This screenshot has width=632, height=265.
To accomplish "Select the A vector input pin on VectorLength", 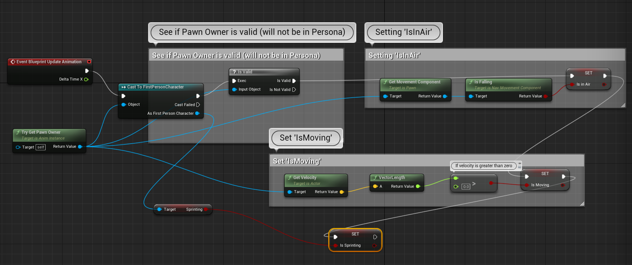I will point(375,186).
